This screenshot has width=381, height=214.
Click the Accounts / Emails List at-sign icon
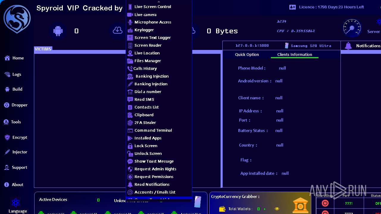pyautogui.click(x=130, y=192)
